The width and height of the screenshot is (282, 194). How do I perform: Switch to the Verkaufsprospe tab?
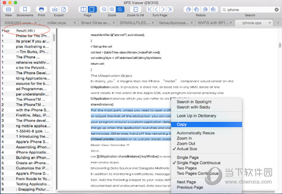pos(174,23)
